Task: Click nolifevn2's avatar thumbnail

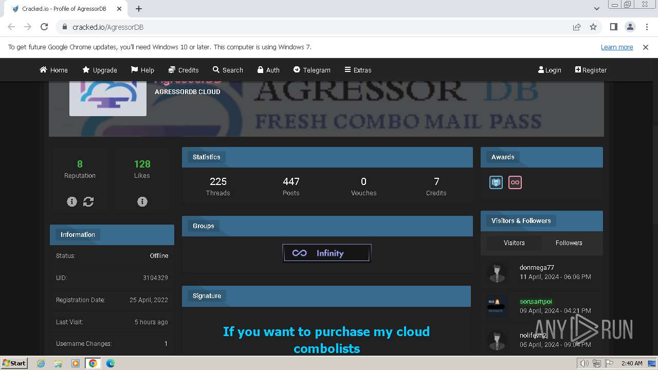Action: (x=497, y=341)
